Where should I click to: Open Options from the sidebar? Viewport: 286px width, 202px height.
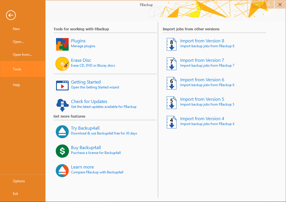[19, 181]
